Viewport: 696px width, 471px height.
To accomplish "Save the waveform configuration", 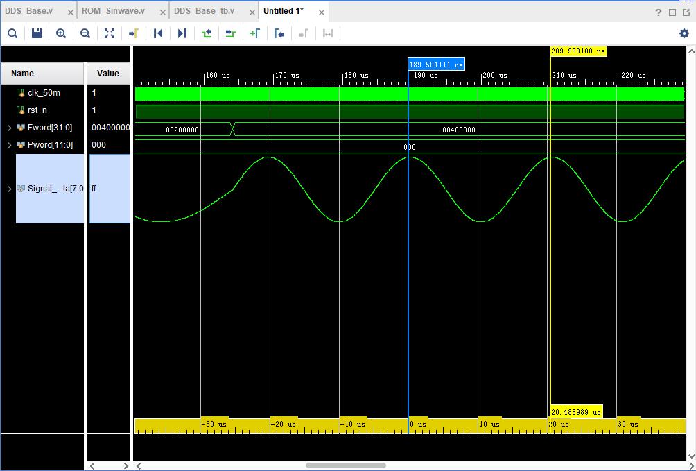I will tap(37, 33).
